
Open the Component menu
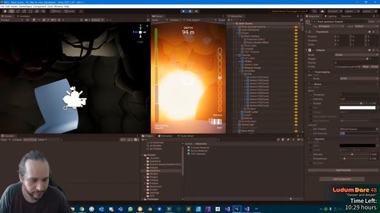40,7
